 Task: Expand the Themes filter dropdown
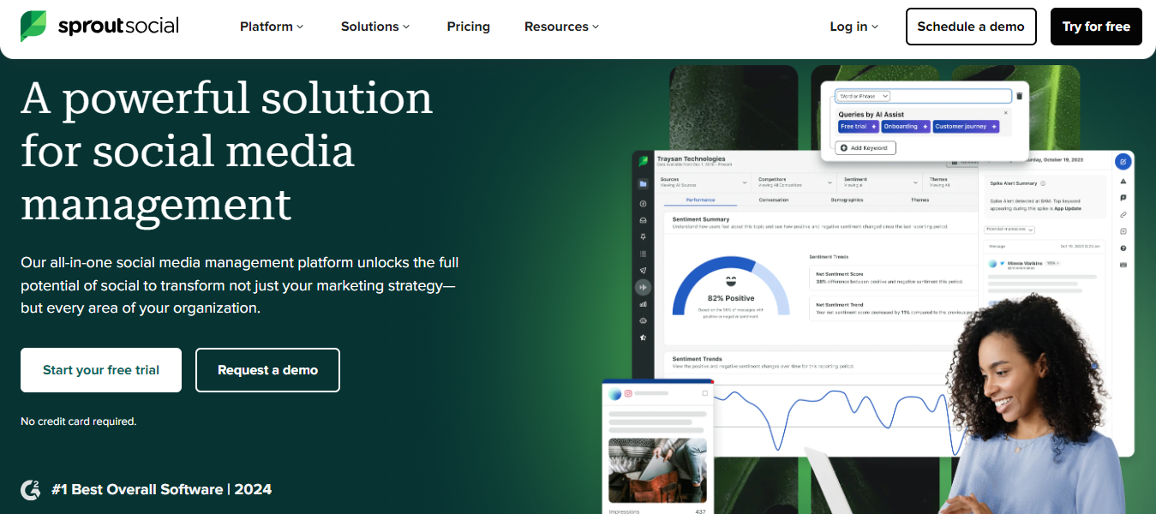pyautogui.click(x=950, y=182)
